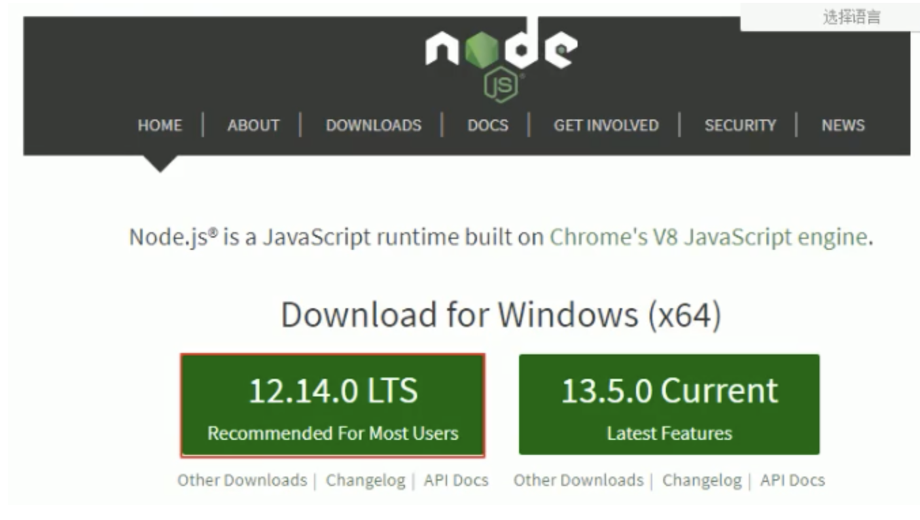Navigate to DOCS

[488, 126]
